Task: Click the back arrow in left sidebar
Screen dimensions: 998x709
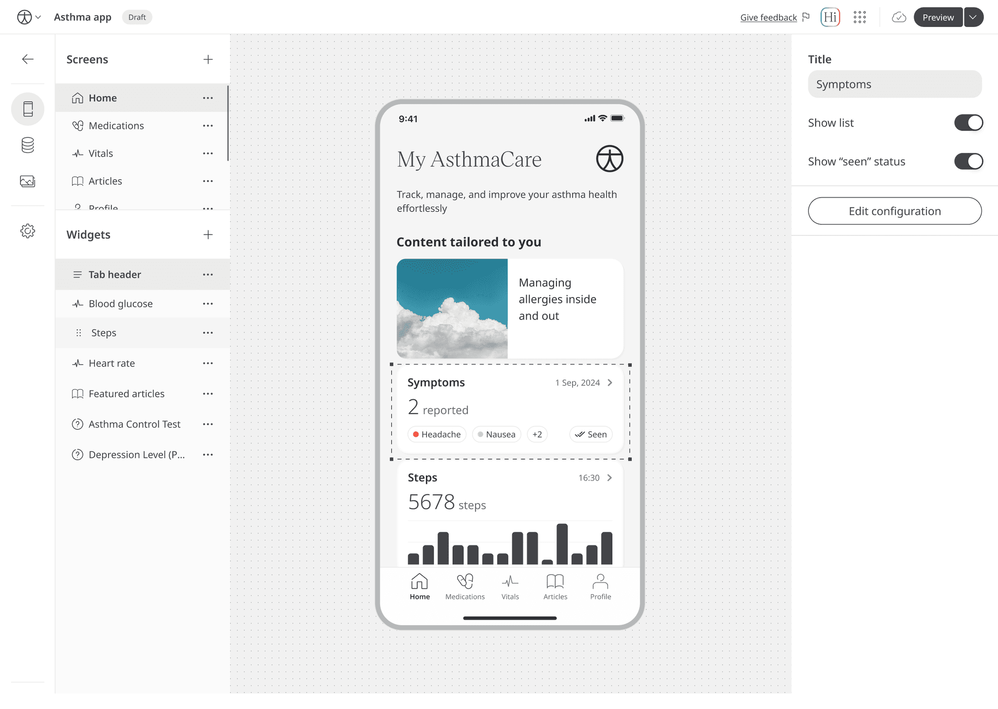Action: [x=28, y=59]
